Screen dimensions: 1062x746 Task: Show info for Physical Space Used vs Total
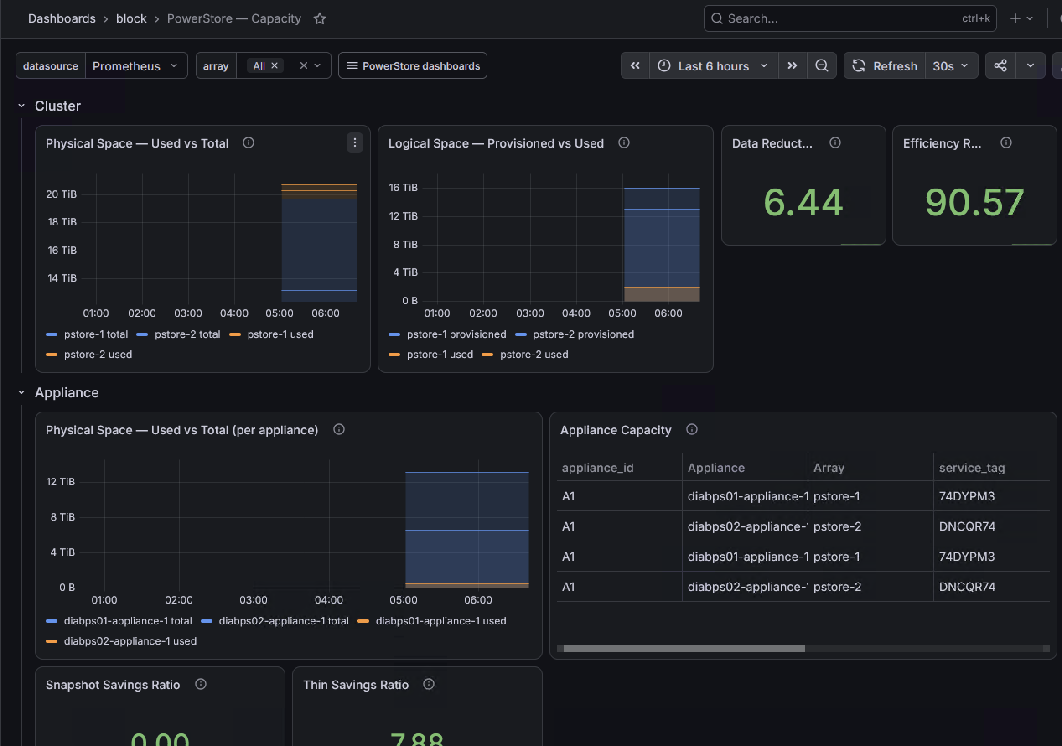tap(249, 143)
